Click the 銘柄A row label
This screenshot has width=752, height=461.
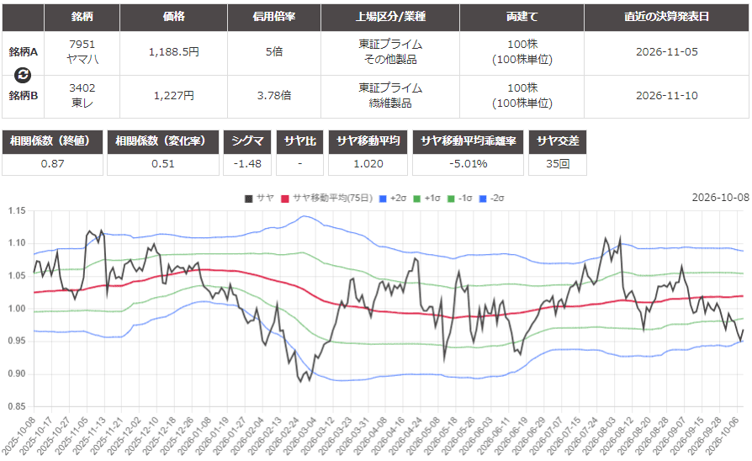[23, 52]
